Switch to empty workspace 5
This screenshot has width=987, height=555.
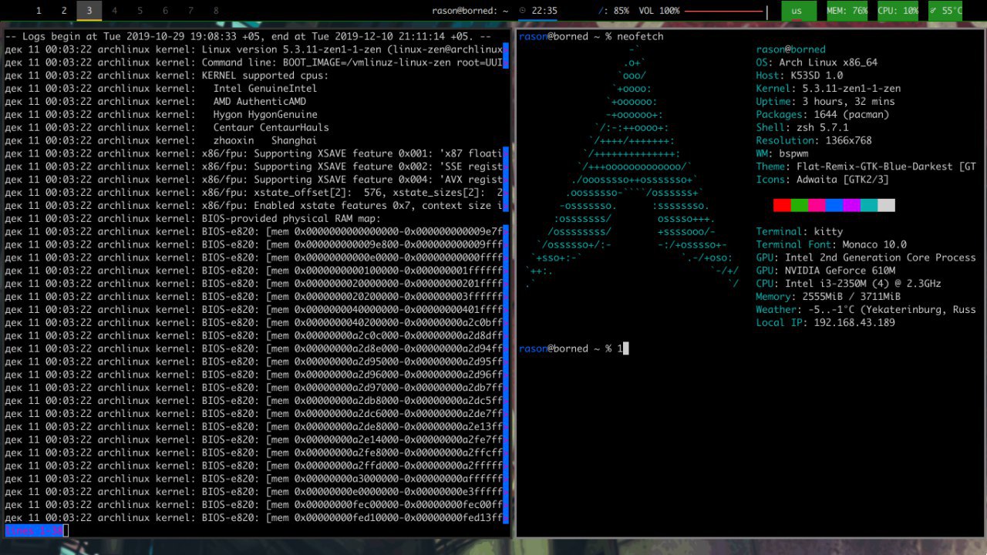coord(140,11)
